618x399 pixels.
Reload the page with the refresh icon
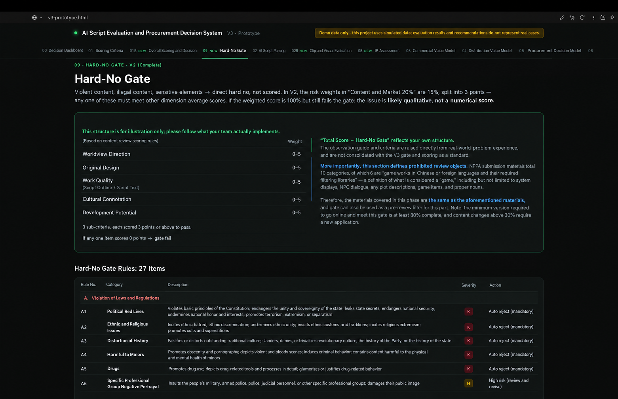[x=582, y=17]
